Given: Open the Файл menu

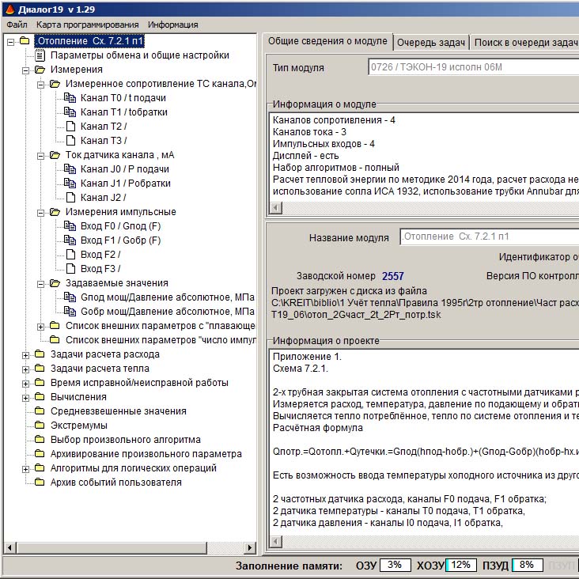Looking at the screenshot, I should (x=17, y=25).
